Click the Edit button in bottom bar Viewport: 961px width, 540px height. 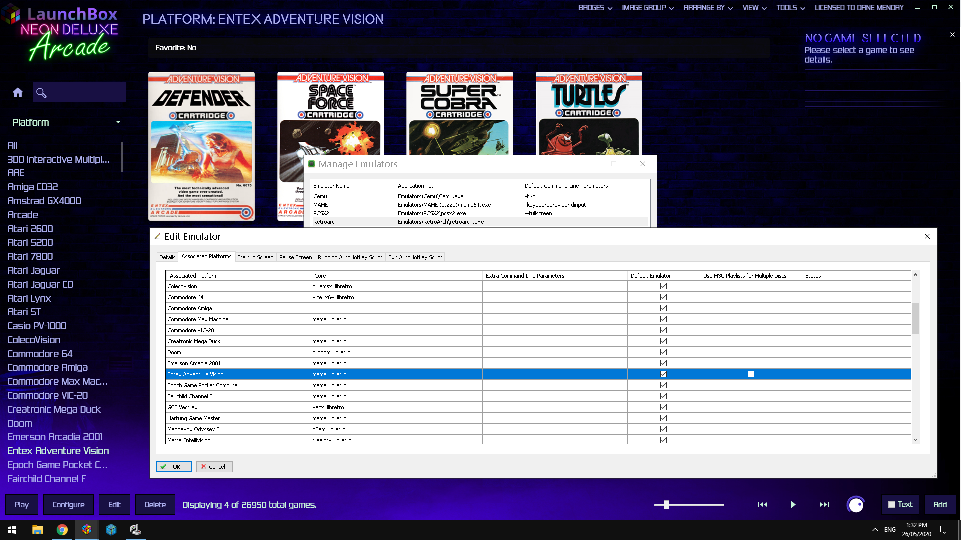click(x=114, y=505)
